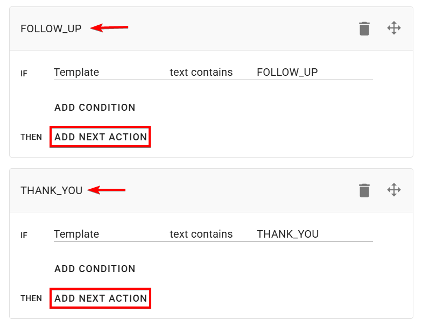The height and width of the screenshot is (328, 422).
Task: Click the IF label in THANK_YOU rule
Action: coord(24,235)
